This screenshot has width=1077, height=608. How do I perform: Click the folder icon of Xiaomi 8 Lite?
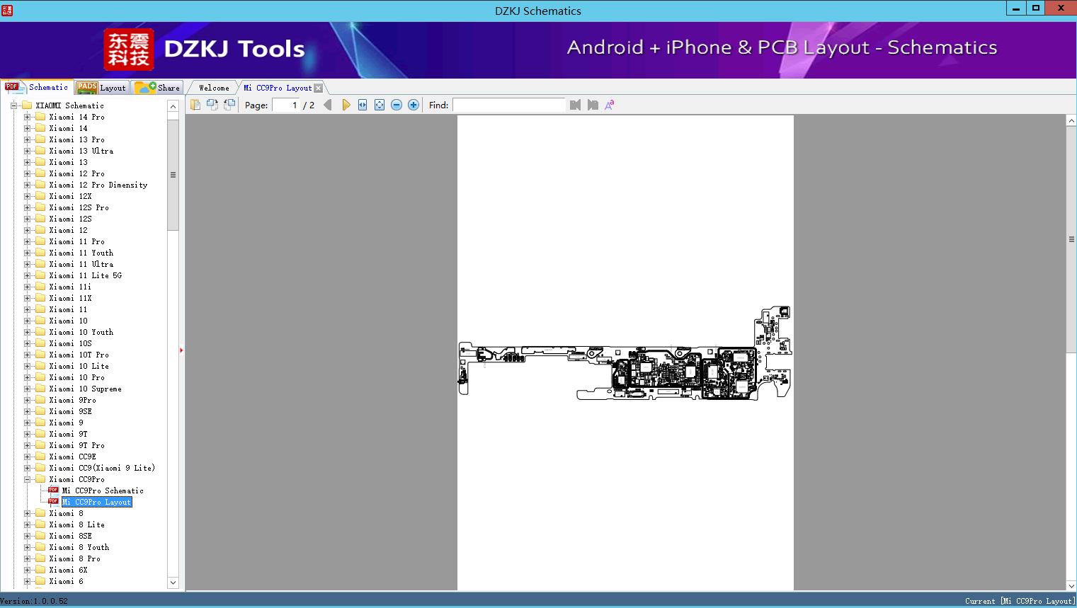[40, 524]
